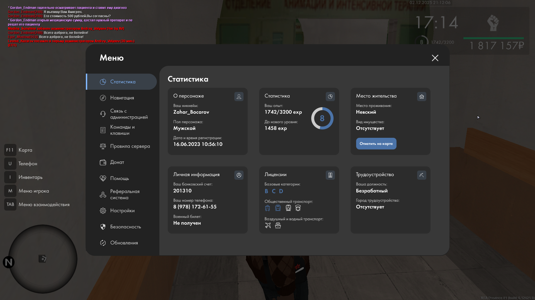The image size is (535, 300).
Task: Go to Правила сервера section
Action: coord(130,146)
